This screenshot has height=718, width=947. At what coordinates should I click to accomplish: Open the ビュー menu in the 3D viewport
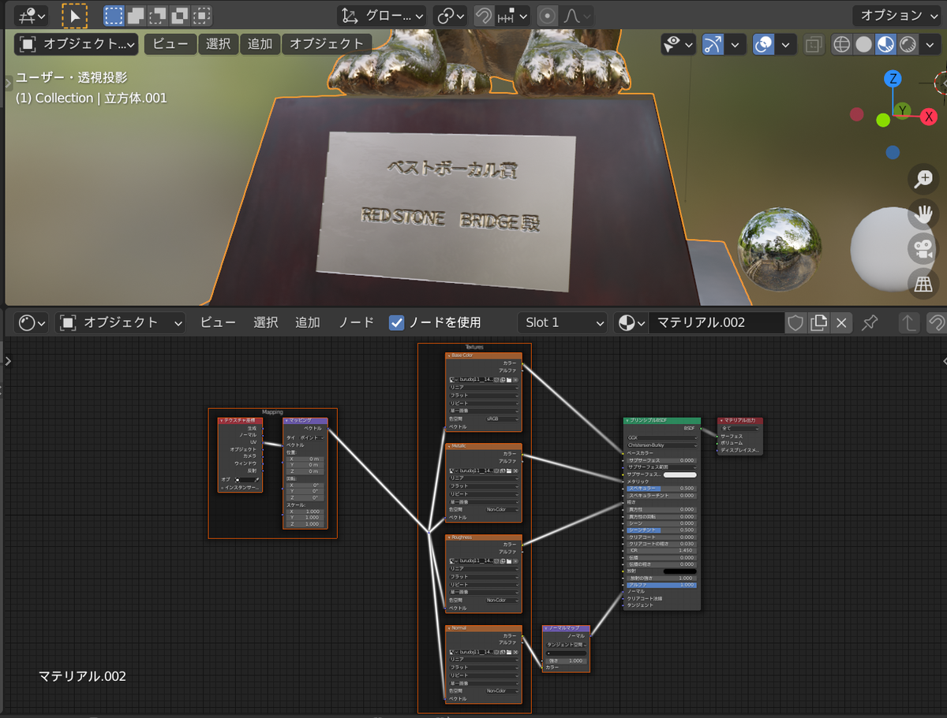tap(170, 44)
